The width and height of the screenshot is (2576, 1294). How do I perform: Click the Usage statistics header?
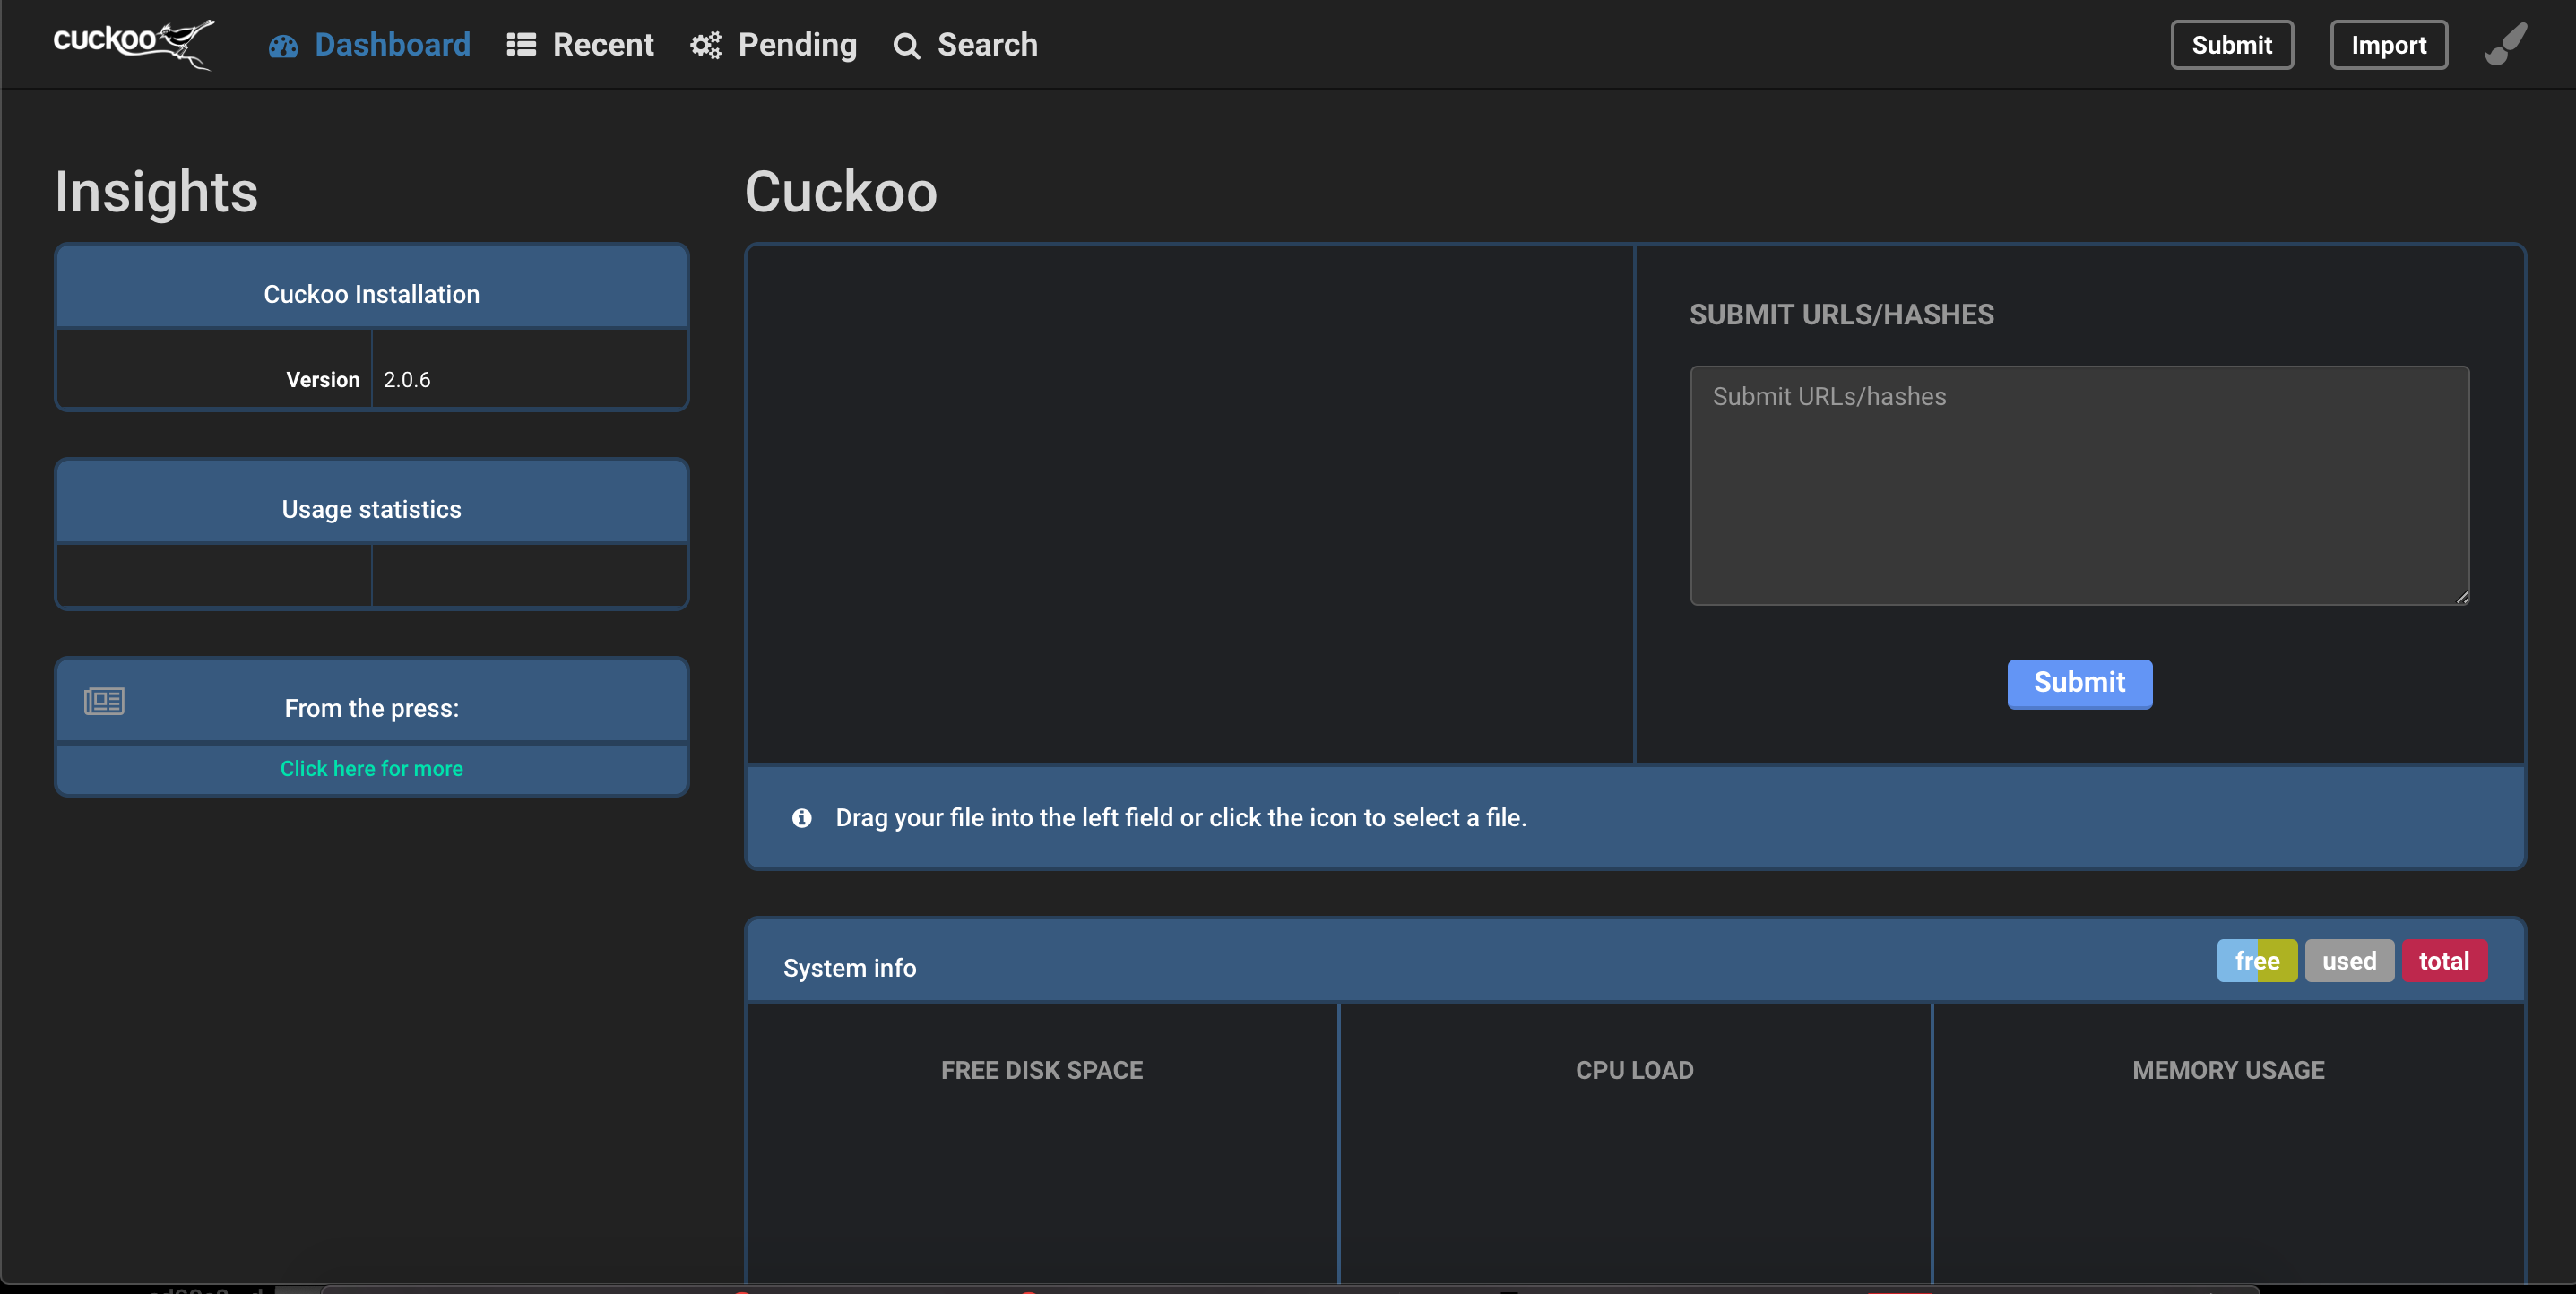point(371,502)
